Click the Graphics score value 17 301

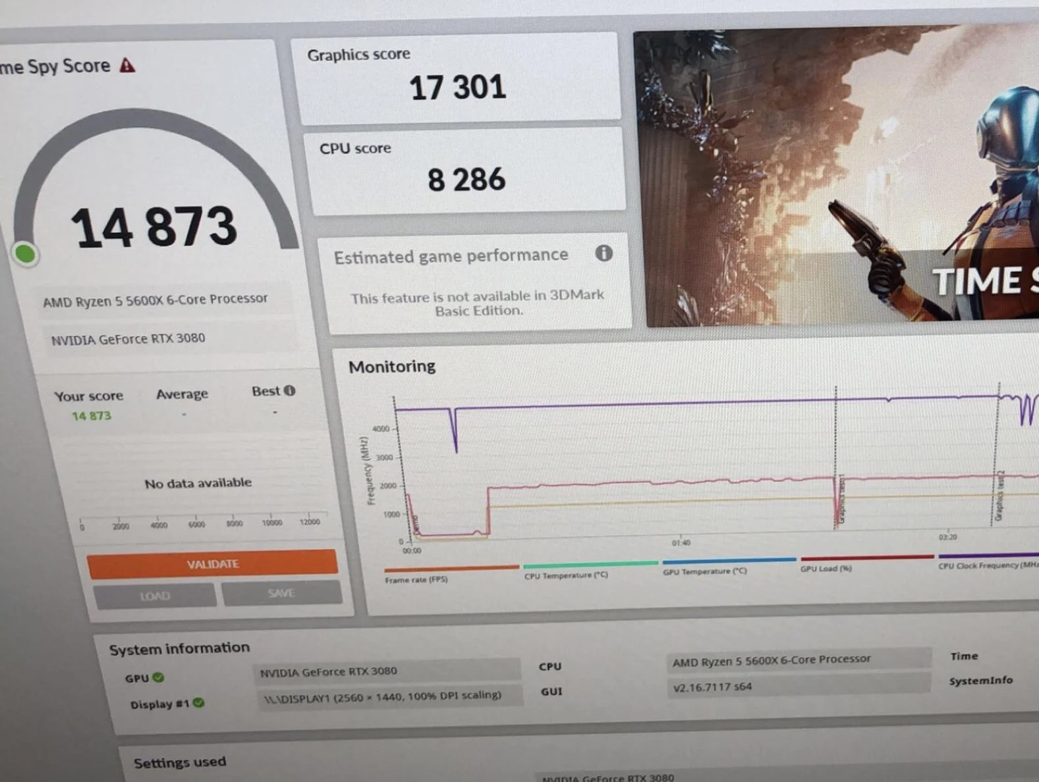click(x=458, y=88)
